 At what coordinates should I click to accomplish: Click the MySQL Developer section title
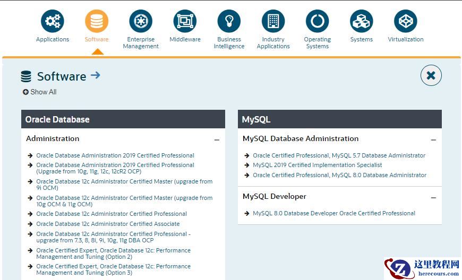coord(275,196)
